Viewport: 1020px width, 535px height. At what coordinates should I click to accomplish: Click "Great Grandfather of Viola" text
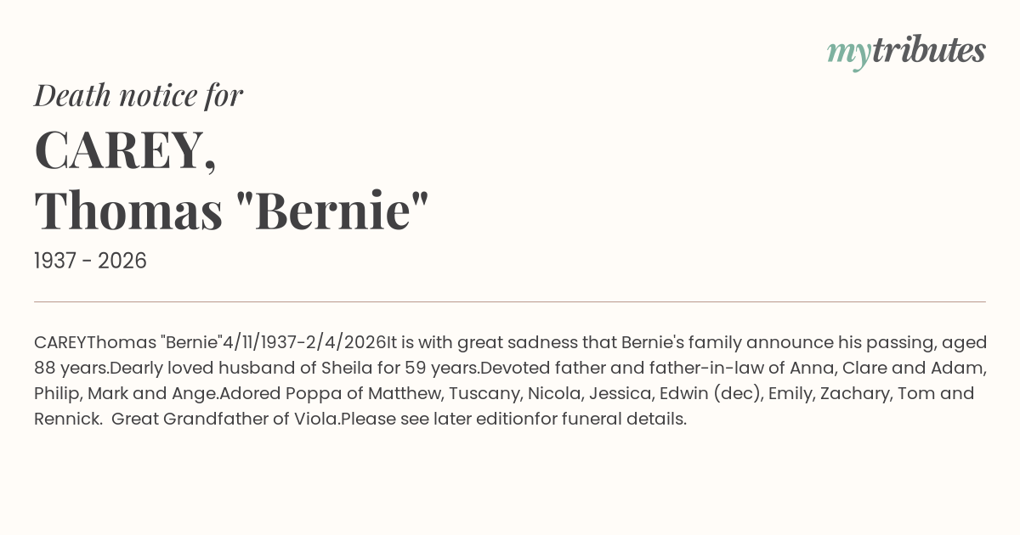[225, 419]
